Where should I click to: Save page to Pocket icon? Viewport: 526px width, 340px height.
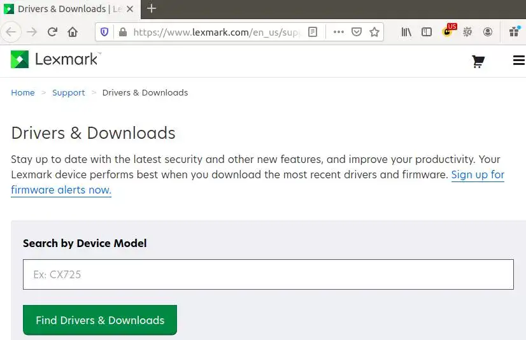tap(356, 32)
